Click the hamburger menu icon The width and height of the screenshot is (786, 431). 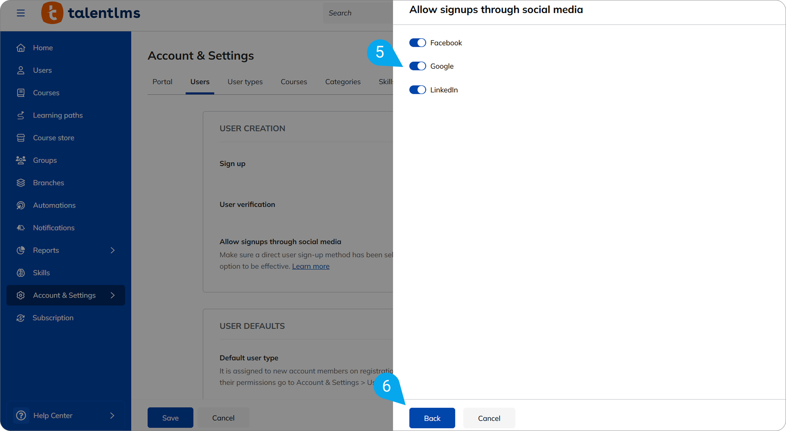point(20,13)
